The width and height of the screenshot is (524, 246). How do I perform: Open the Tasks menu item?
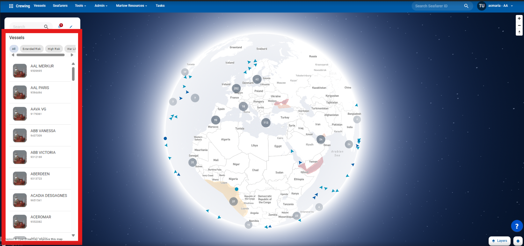click(160, 6)
